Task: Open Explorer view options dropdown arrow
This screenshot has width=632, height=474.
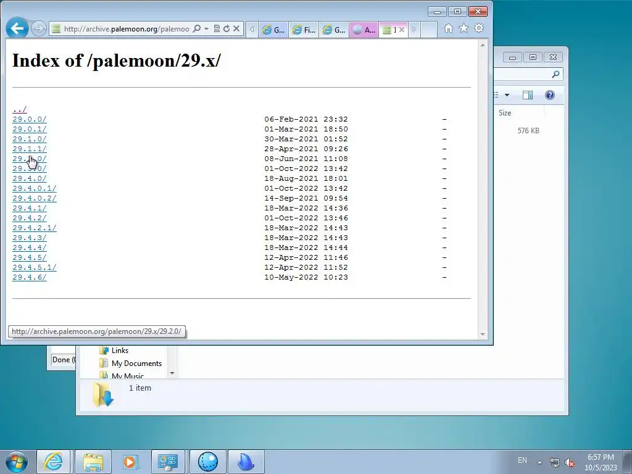Action: pos(507,95)
